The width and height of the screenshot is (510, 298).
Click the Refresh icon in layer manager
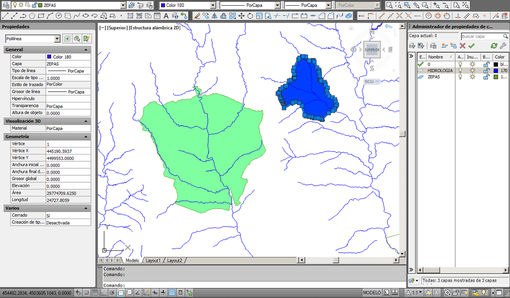pos(494,46)
